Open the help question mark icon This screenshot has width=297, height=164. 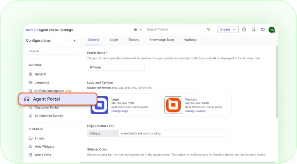click(x=244, y=29)
